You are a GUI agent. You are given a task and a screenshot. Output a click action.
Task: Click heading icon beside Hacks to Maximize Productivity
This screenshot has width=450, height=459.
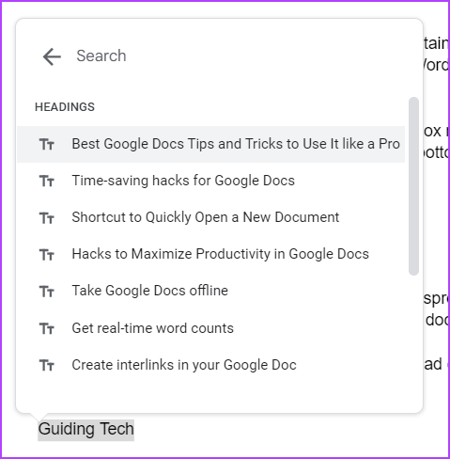47,255
